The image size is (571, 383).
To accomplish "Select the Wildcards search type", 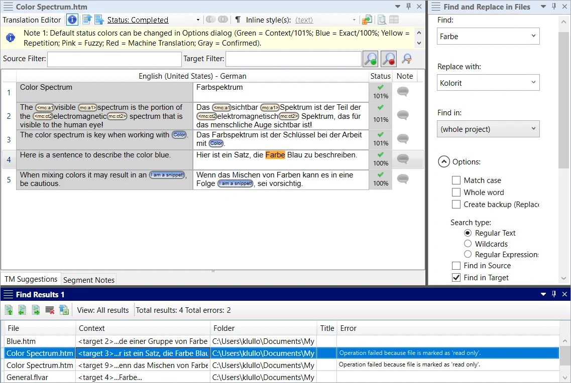I will coord(468,244).
